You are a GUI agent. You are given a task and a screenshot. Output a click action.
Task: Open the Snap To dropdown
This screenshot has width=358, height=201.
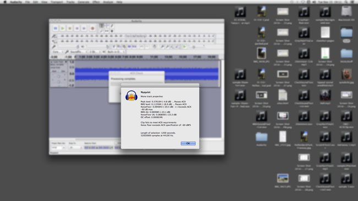point(75,148)
